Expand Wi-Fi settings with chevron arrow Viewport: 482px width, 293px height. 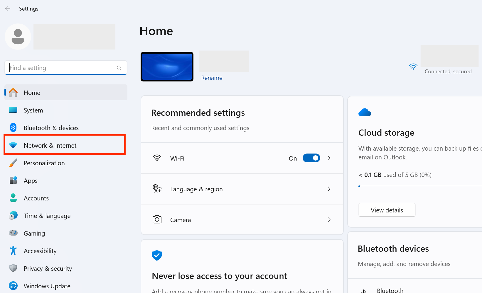[x=329, y=158]
